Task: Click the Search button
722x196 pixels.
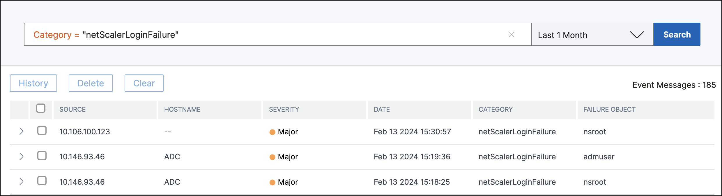Action: coord(677,35)
